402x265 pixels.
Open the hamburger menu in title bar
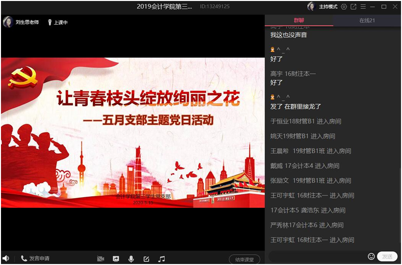point(363,7)
